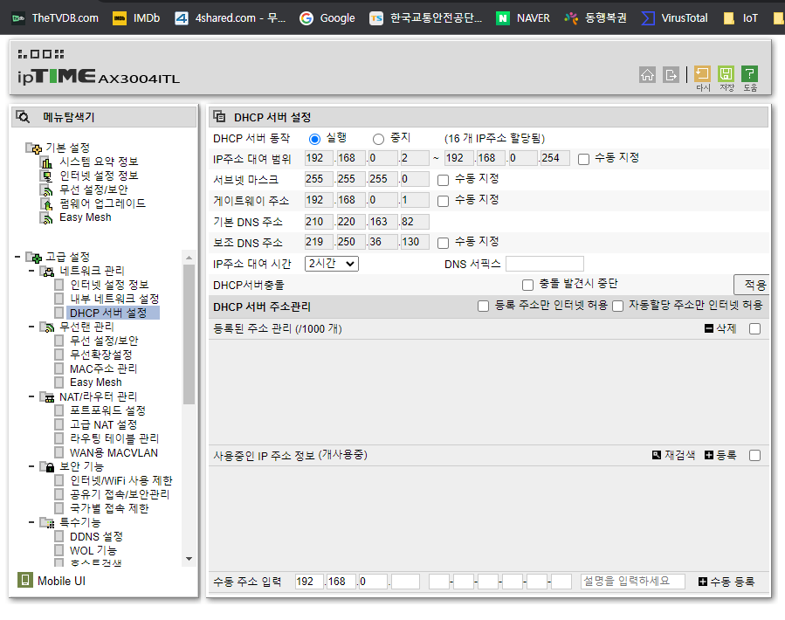Open the IMDb bookmark

tap(136, 18)
